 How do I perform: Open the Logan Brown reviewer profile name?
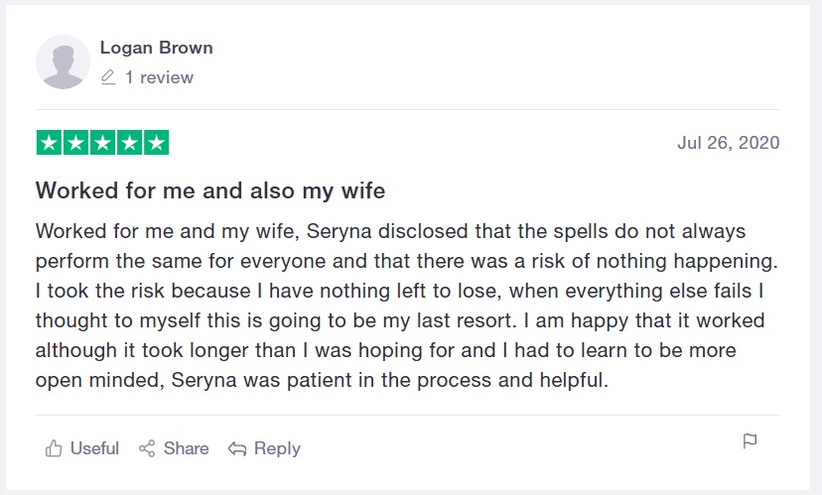click(x=156, y=48)
